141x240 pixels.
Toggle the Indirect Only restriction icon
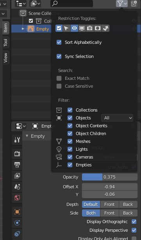coord(105,28)
